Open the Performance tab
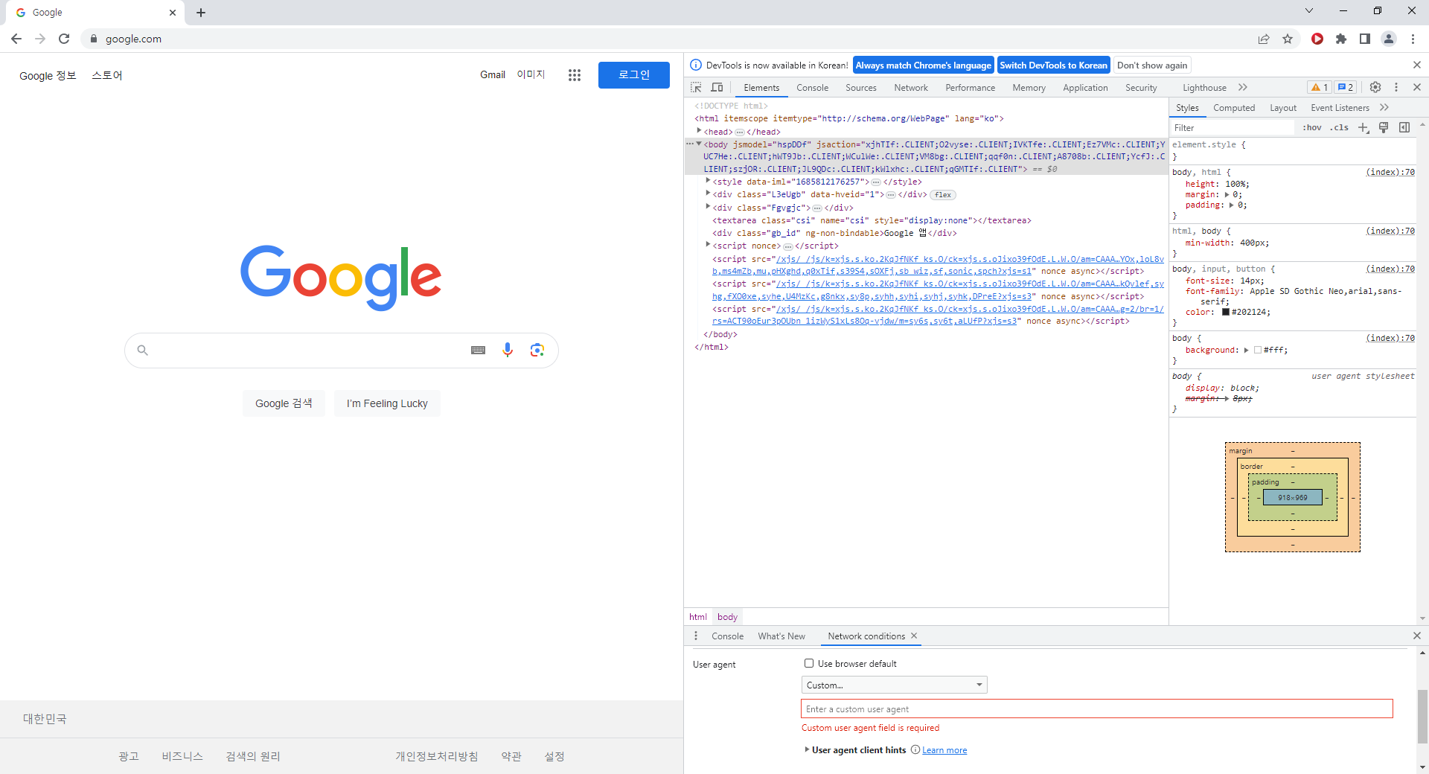 971,87
